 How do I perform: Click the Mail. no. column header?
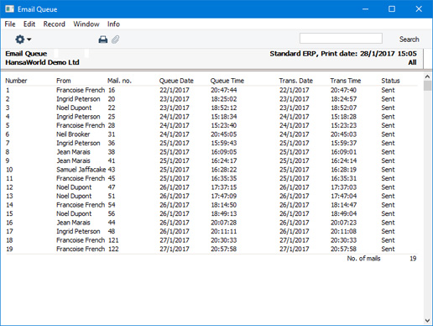(119, 81)
